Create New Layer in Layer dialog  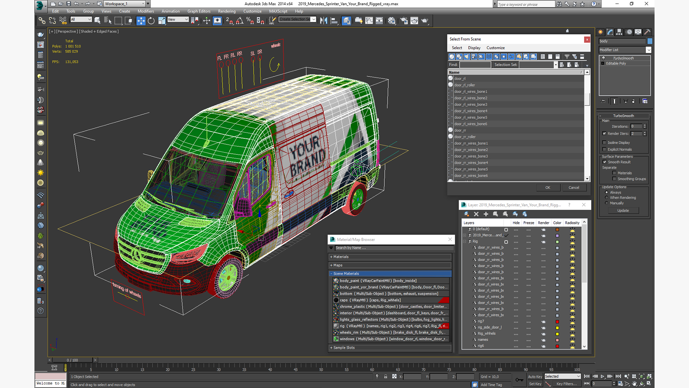point(467,214)
